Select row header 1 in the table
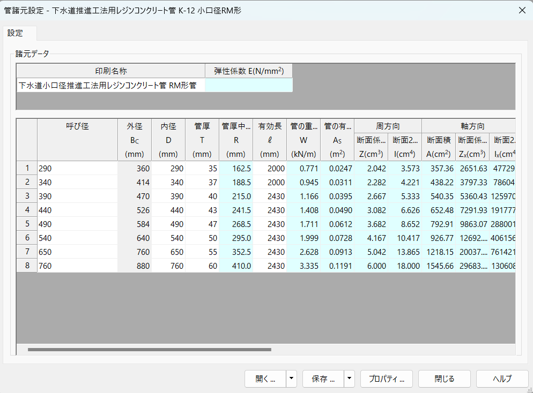 point(27,168)
